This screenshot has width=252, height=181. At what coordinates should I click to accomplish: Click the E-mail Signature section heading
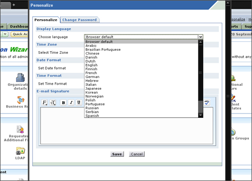tap(53, 91)
